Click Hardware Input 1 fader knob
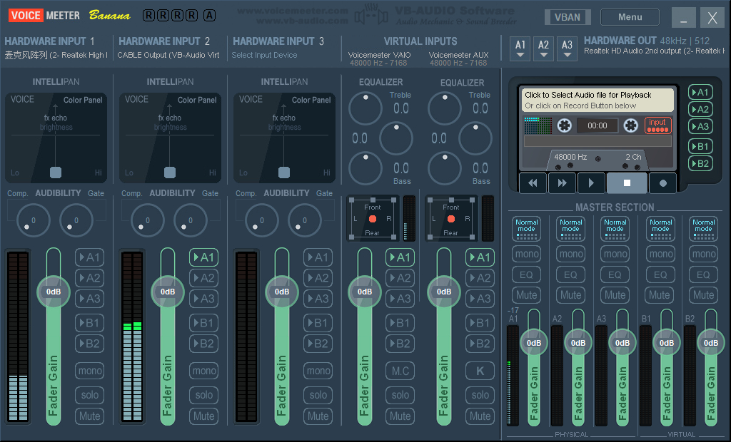 54,292
